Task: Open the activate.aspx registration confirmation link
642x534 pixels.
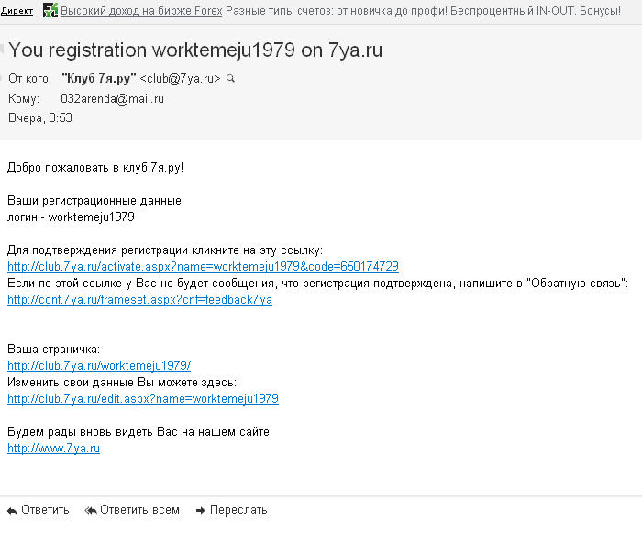Action: [203, 267]
